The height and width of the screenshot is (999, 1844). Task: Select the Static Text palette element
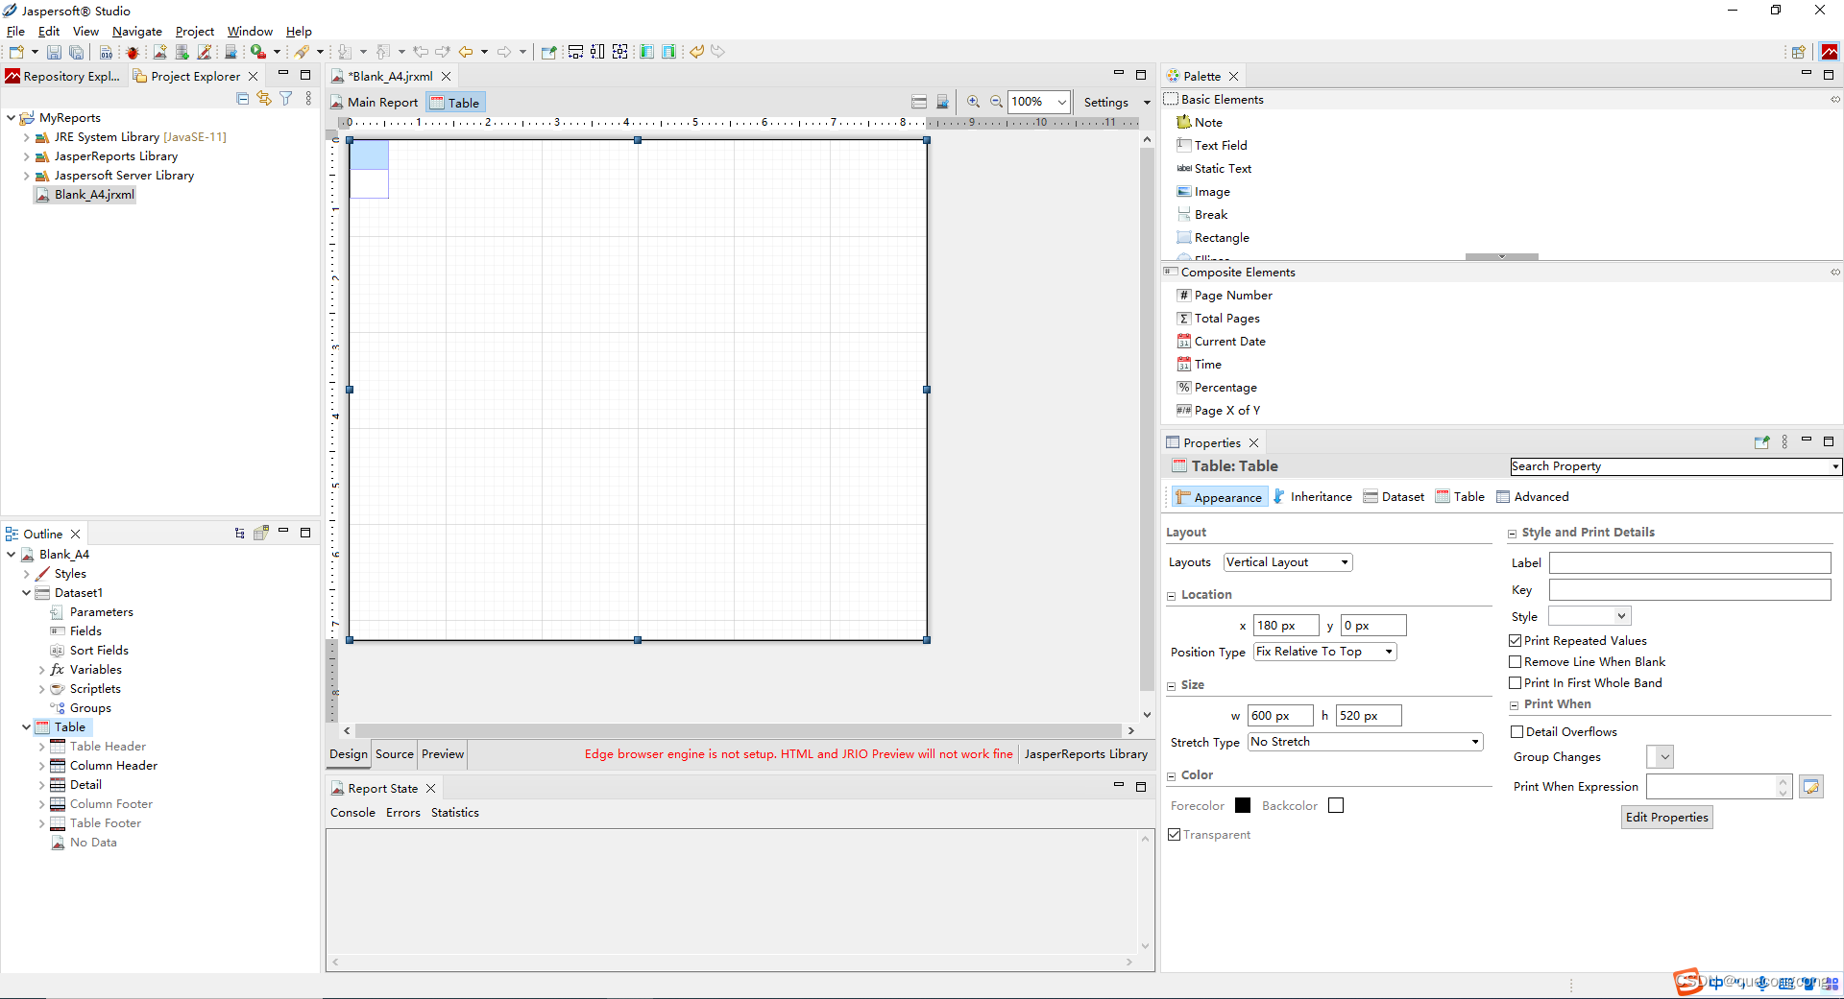click(x=1214, y=168)
